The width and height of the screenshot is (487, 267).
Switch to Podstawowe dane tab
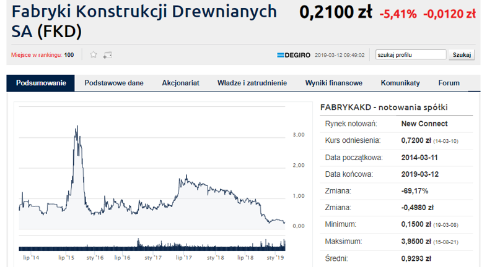click(114, 83)
